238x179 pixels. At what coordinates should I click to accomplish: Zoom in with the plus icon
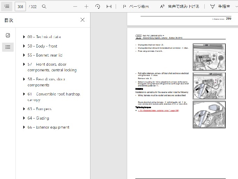(x=86, y=7)
